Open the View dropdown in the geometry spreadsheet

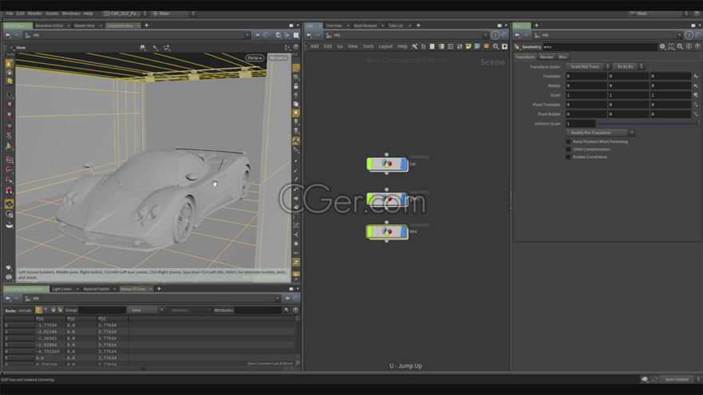[145, 310]
